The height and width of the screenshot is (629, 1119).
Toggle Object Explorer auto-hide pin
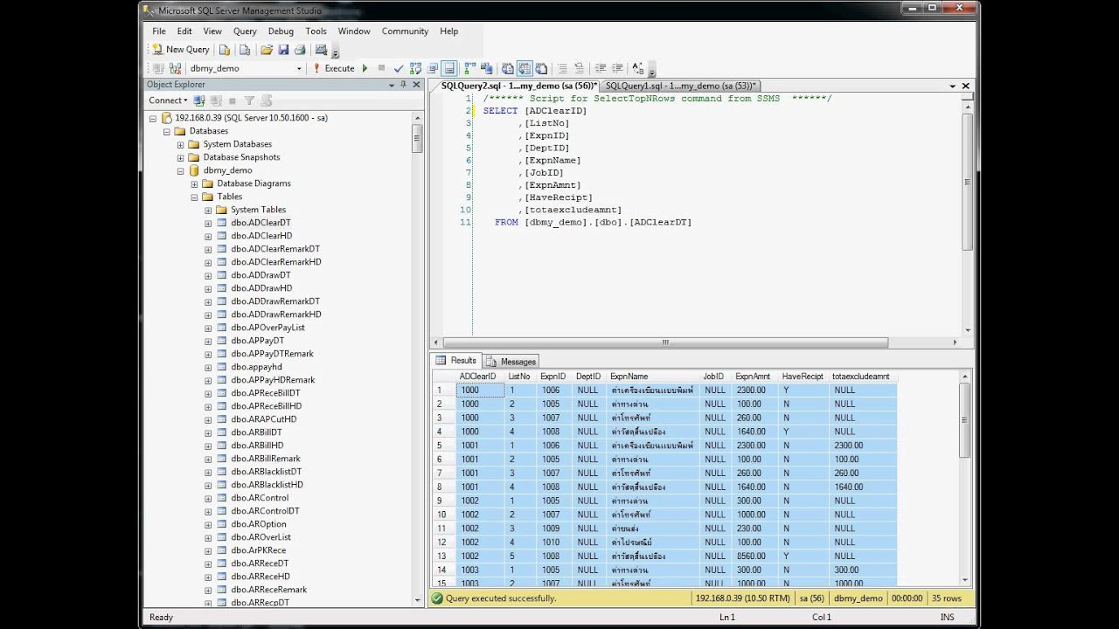403,85
